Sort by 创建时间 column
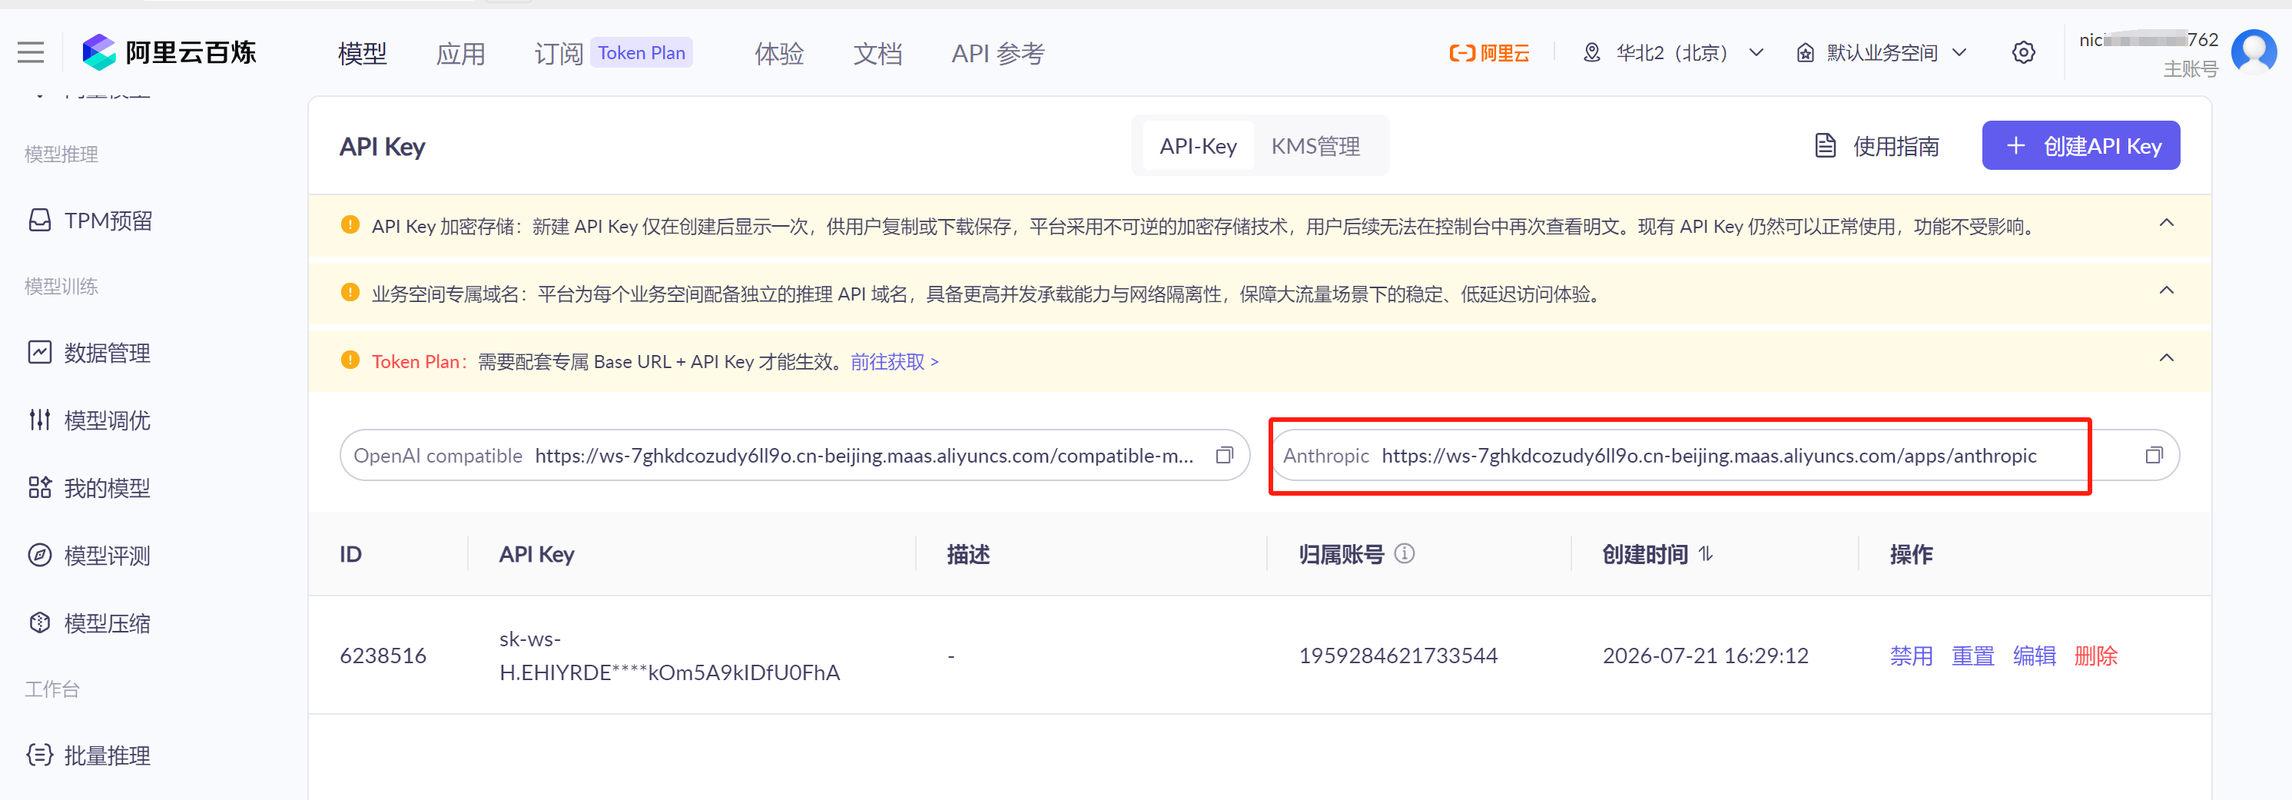2292x800 pixels. point(1706,553)
